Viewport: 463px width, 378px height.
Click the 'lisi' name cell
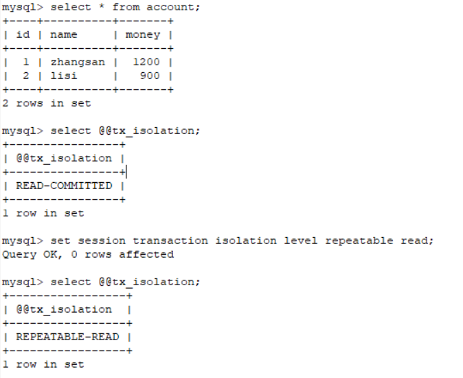pyautogui.click(x=64, y=76)
